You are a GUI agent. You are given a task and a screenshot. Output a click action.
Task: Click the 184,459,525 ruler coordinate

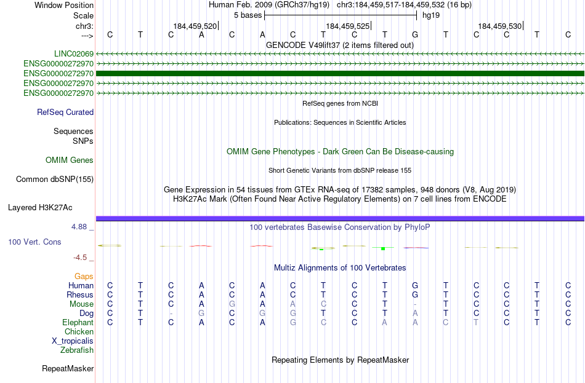point(348,26)
